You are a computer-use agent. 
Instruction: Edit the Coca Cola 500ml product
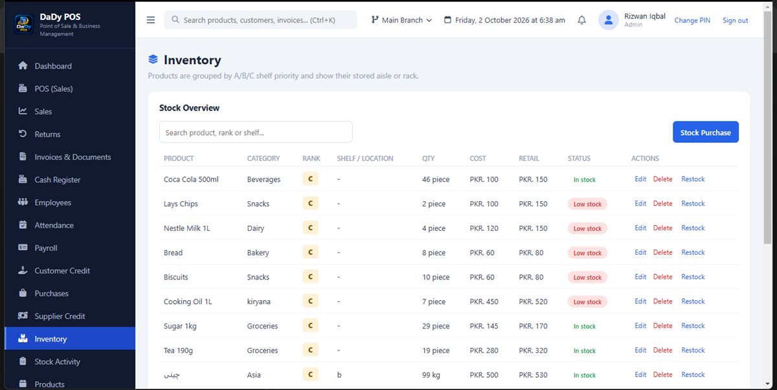tap(640, 179)
